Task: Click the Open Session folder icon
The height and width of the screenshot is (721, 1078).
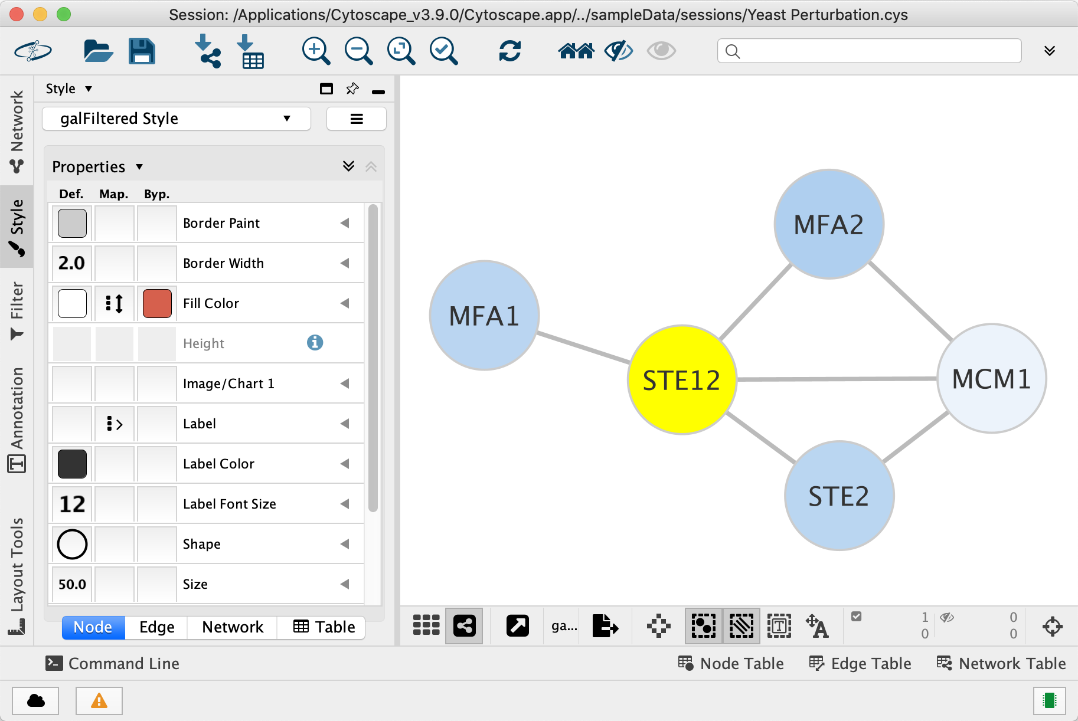Action: point(98,51)
